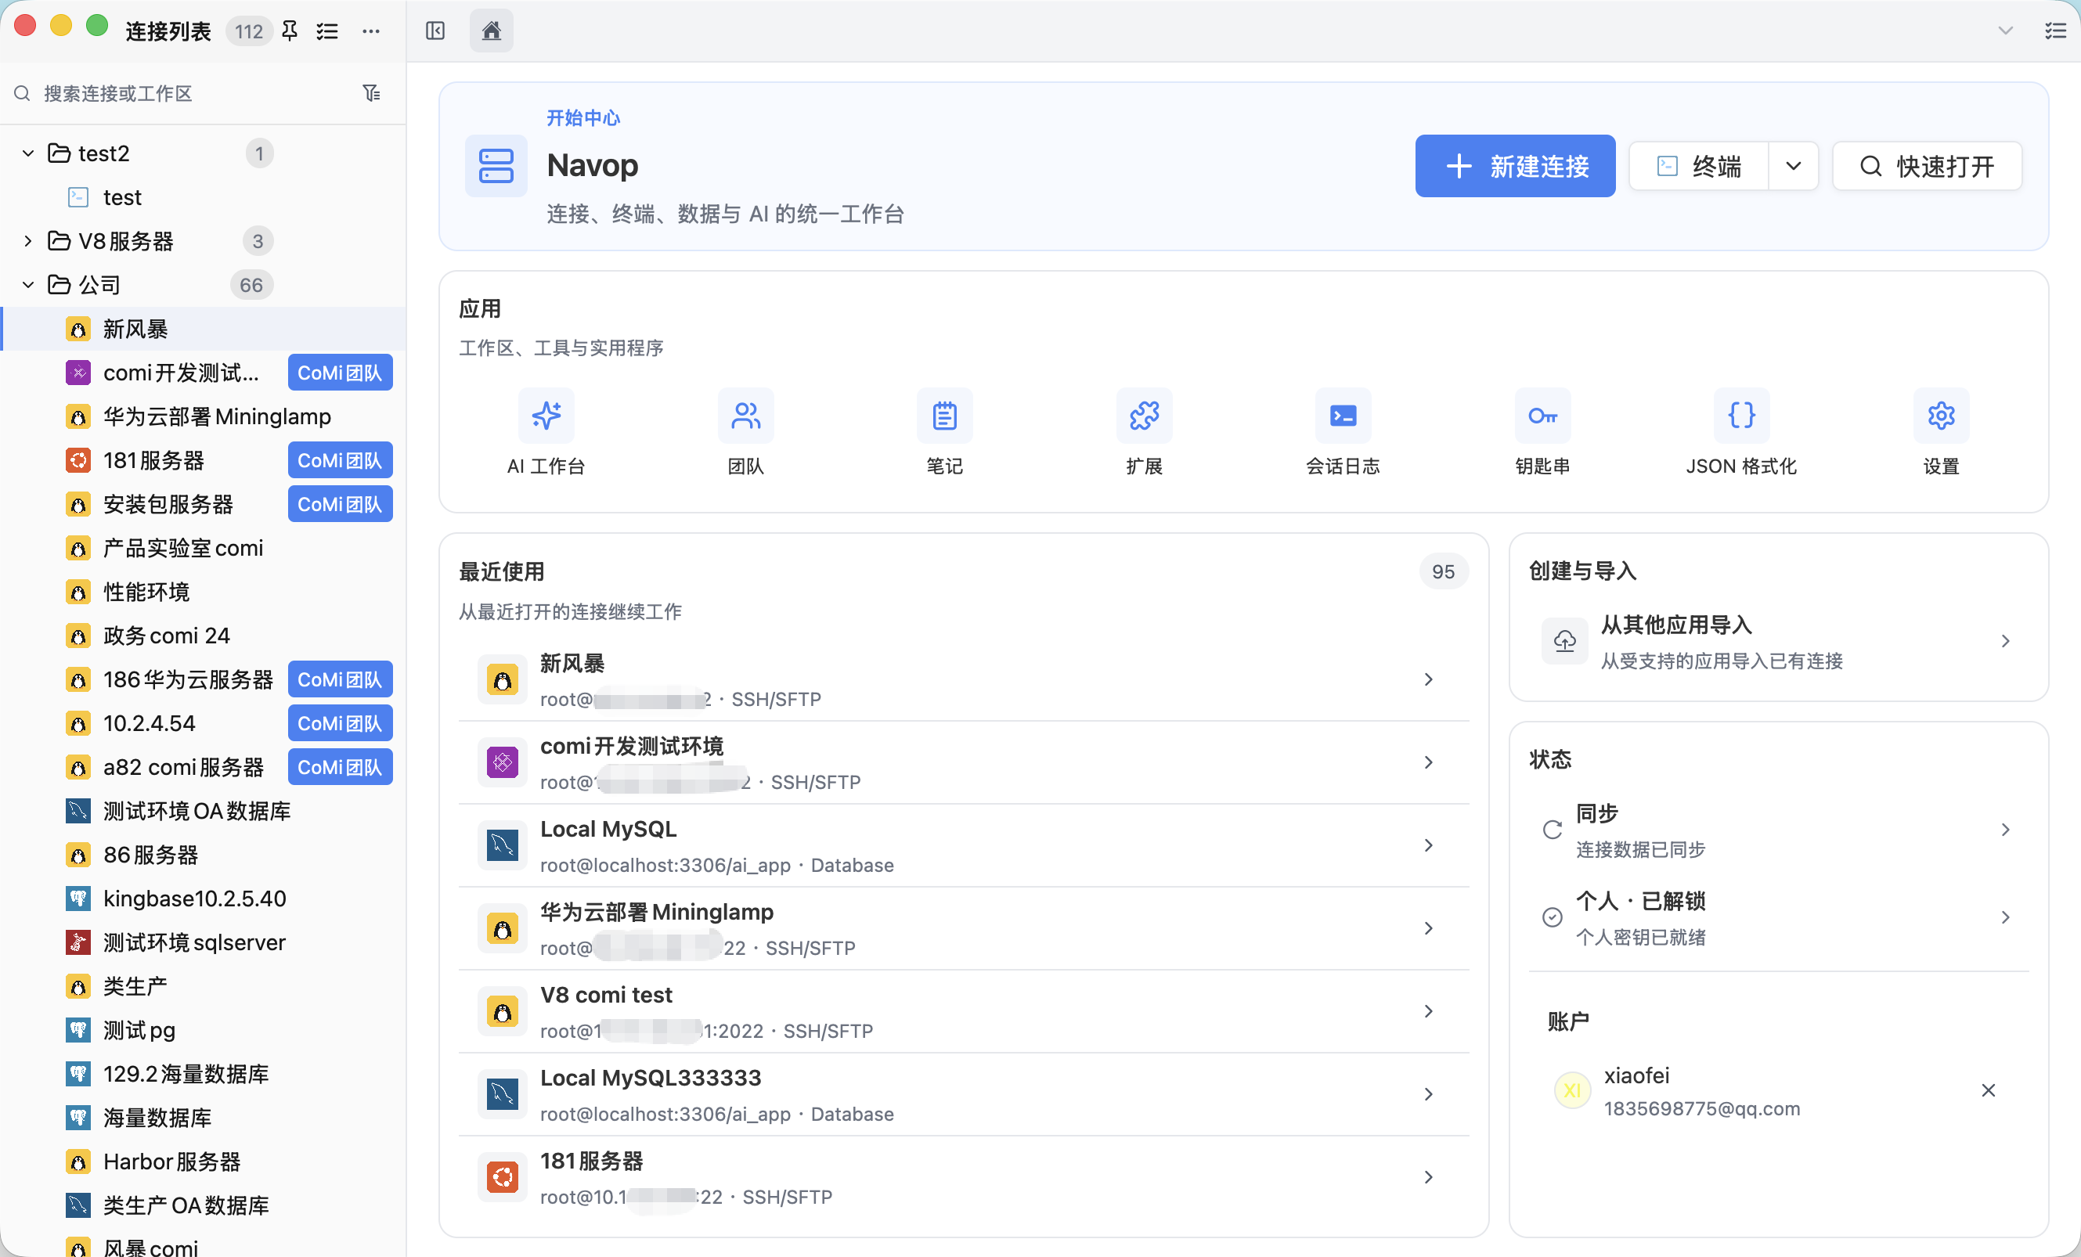Open recent Local MySQL connection

click(x=964, y=846)
